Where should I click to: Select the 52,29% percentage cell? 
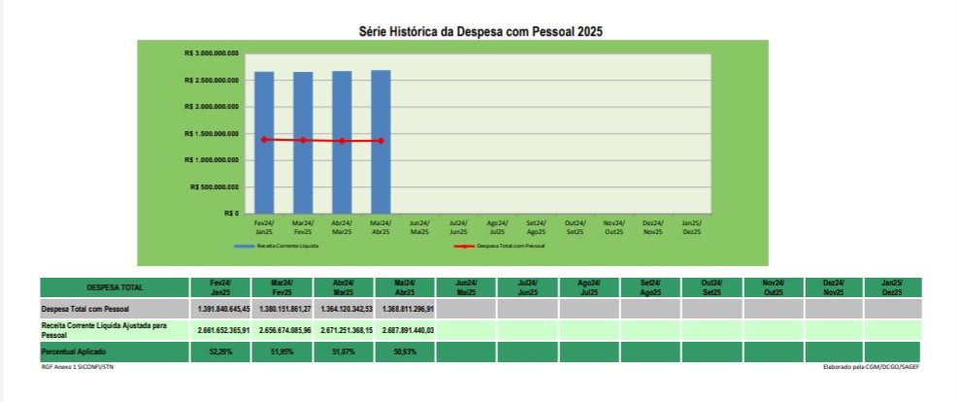coord(217,351)
